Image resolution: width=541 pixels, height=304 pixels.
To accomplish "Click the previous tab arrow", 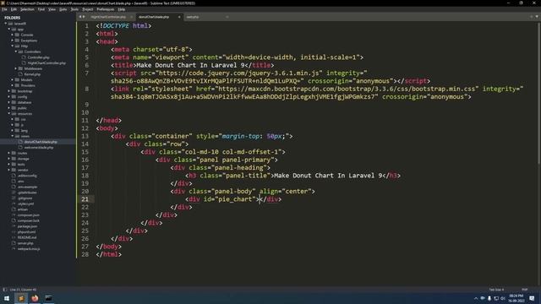I will pos(80,17).
